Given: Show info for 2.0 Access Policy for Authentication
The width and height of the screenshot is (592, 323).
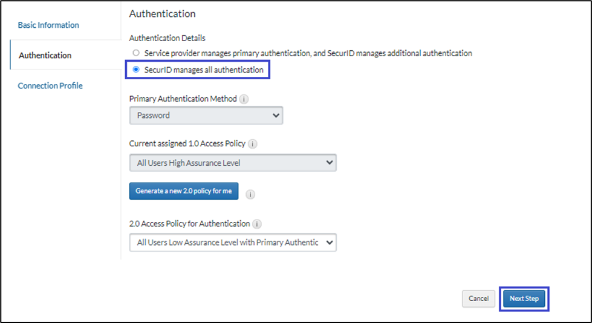Looking at the screenshot, I should click(258, 224).
